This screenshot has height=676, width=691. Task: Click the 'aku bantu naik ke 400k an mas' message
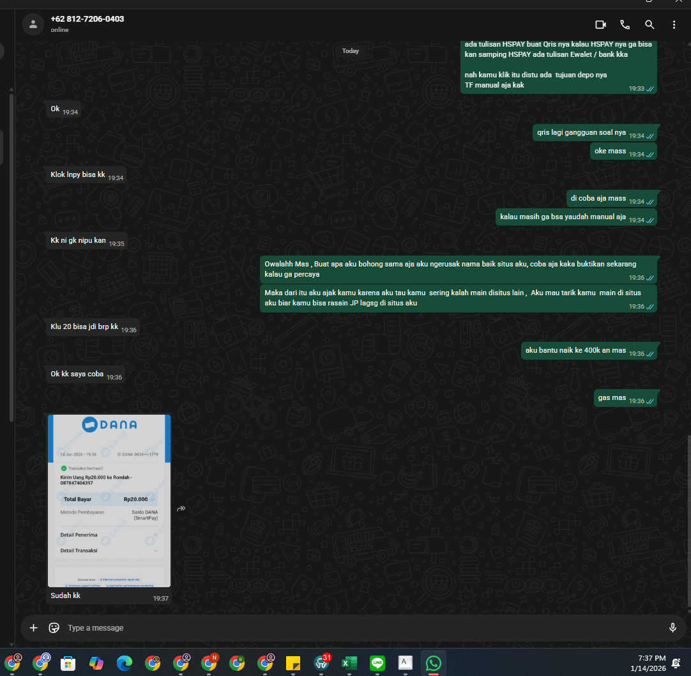point(589,351)
